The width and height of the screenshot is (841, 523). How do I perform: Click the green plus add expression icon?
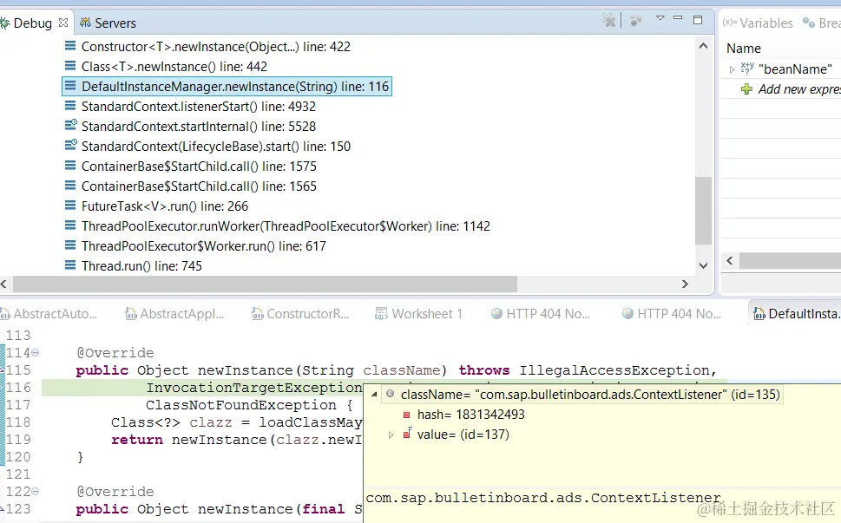(x=746, y=89)
